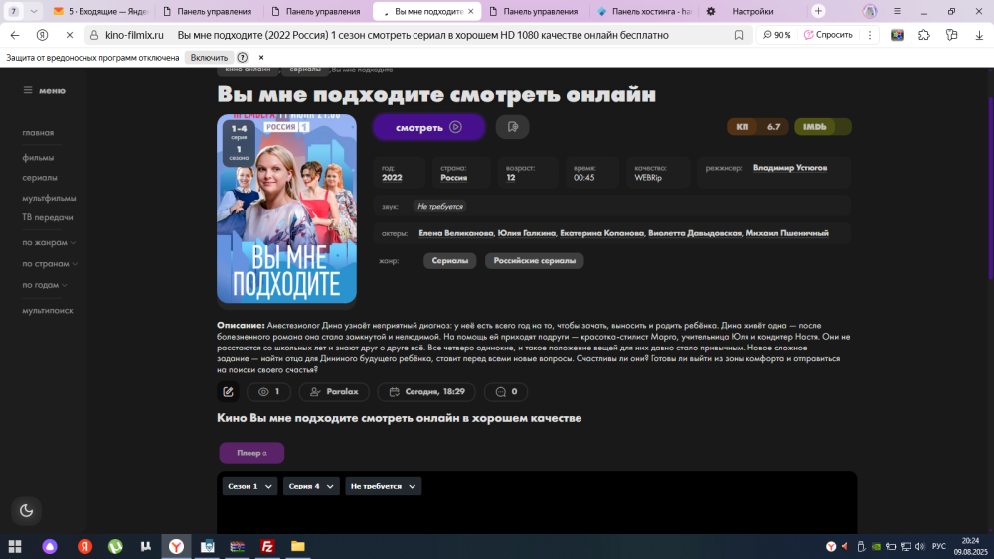Open the "Серия 4" episode dropdown
The image size is (994, 559).
point(310,486)
